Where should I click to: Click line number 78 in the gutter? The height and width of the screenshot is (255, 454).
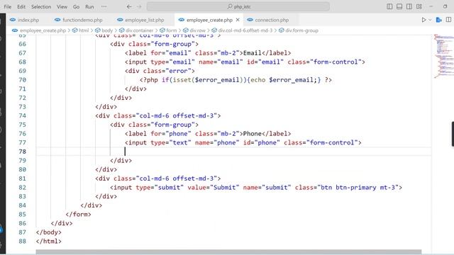point(22,152)
